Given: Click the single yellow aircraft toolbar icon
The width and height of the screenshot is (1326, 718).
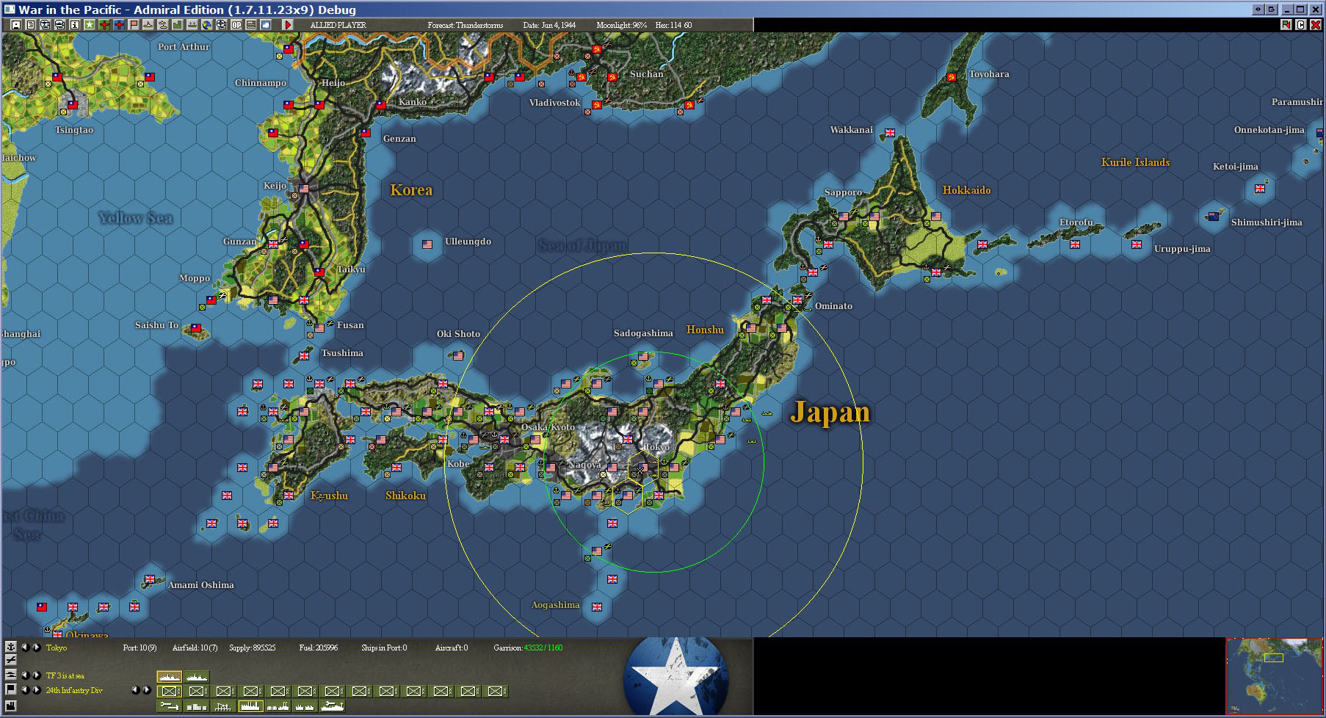Looking at the screenshot, I should pyautogui.click(x=148, y=25).
